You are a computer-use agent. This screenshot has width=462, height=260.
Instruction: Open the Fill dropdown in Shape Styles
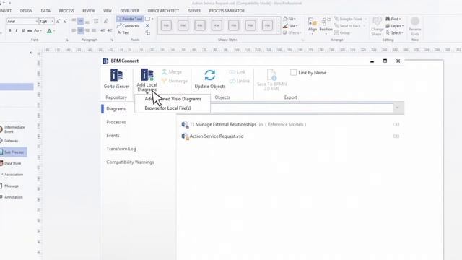(289, 19)
